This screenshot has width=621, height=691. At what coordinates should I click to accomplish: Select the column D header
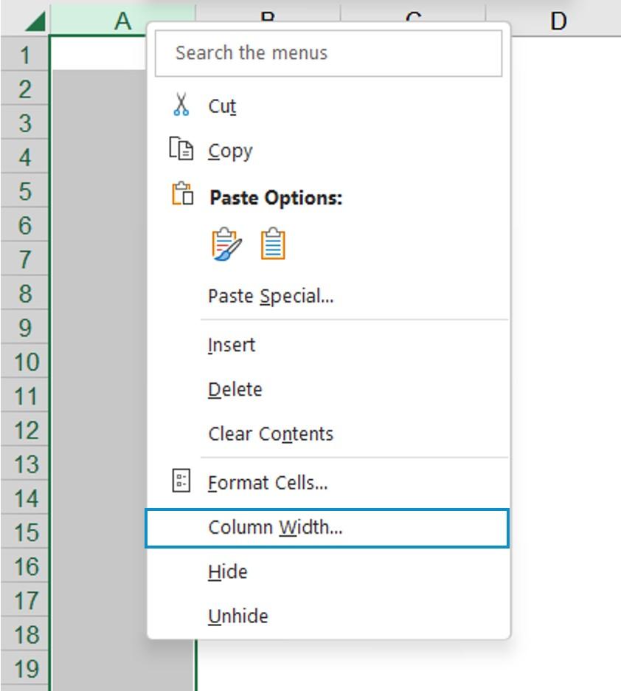(x=558, y=21)
